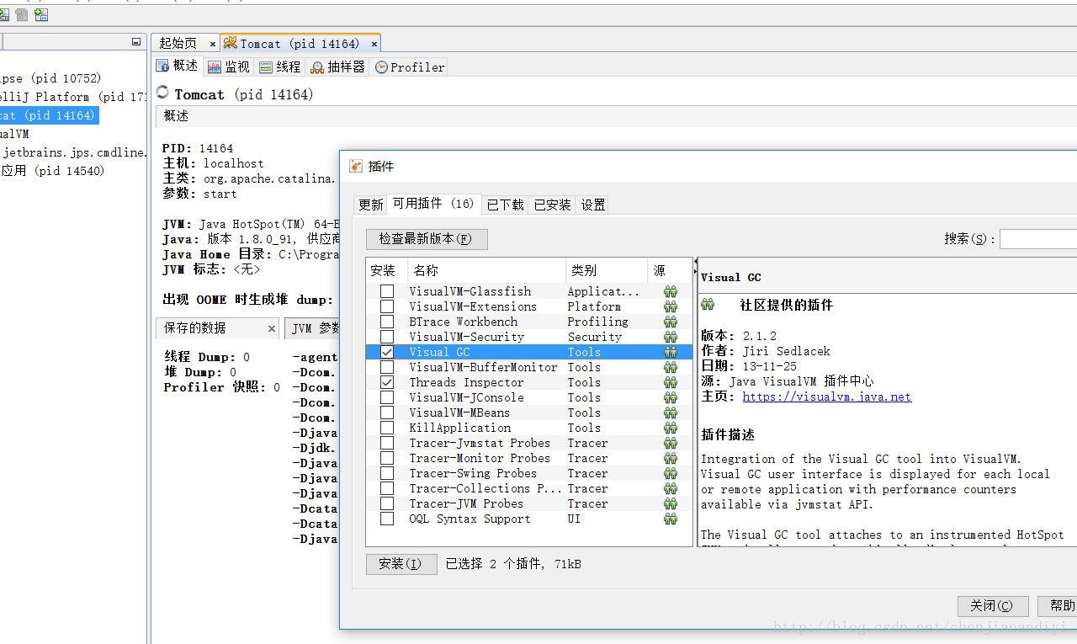
Task: Click community source icon in VisualVM-Glassfish row
Action: coord(670,291)
